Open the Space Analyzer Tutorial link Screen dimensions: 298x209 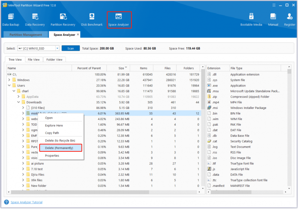[x=26, y=202]
